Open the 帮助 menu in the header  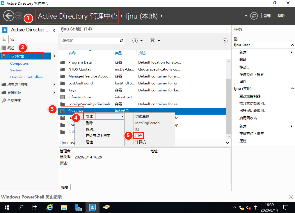click(x=281, y=16)
